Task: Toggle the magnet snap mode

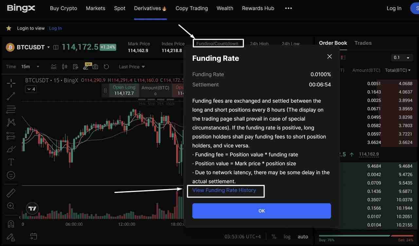Action: coord(11,224)
